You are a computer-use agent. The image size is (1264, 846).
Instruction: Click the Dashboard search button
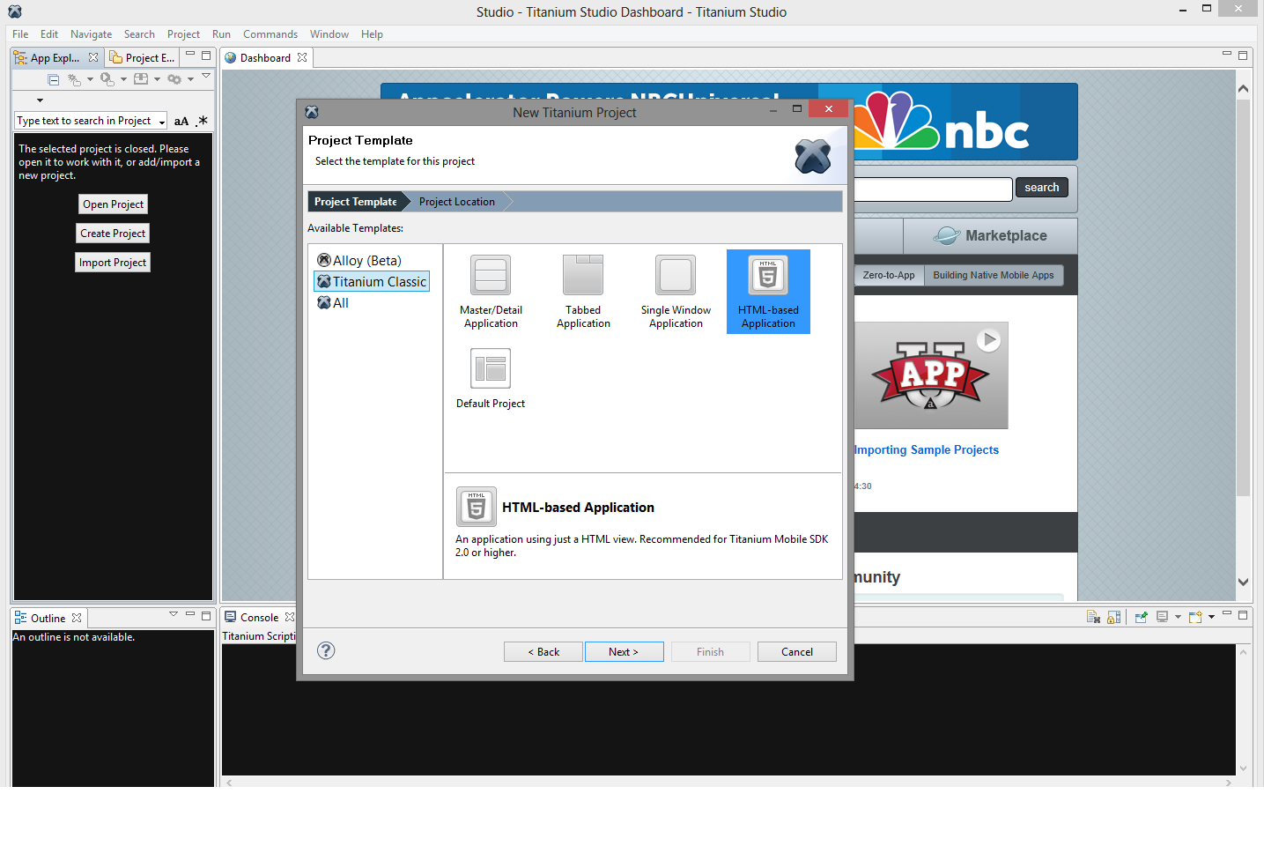click(x=1041, y=187)
